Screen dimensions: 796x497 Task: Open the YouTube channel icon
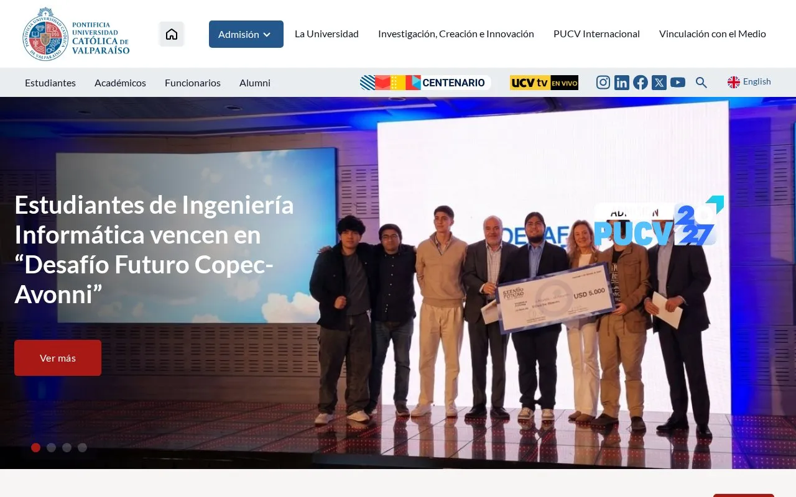(x=678, y=82)
